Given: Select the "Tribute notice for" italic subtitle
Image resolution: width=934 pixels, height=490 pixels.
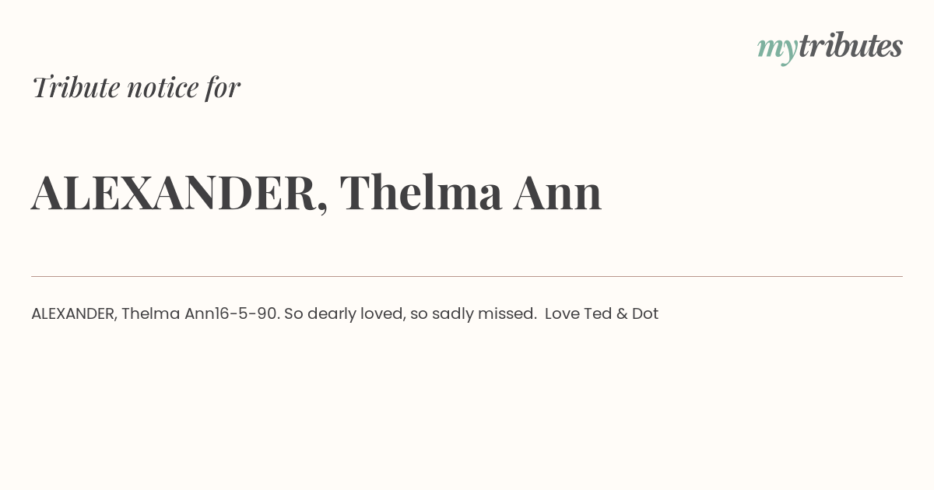Looking at the screenshot, I should [135, 87].
